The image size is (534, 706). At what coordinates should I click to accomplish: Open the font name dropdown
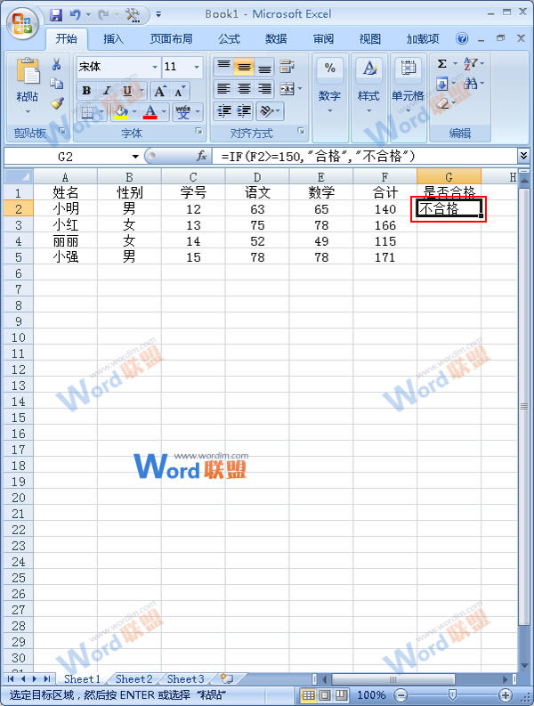point(155,67)
